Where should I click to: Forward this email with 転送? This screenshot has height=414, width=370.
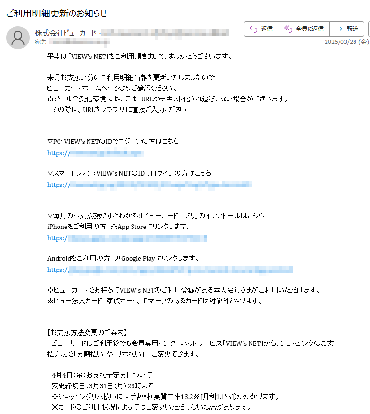click(x=353, y=29)
